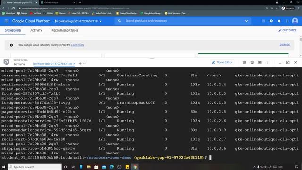
Task: Switch to the Online Boutique browser tab
Action: click(58, 3)
